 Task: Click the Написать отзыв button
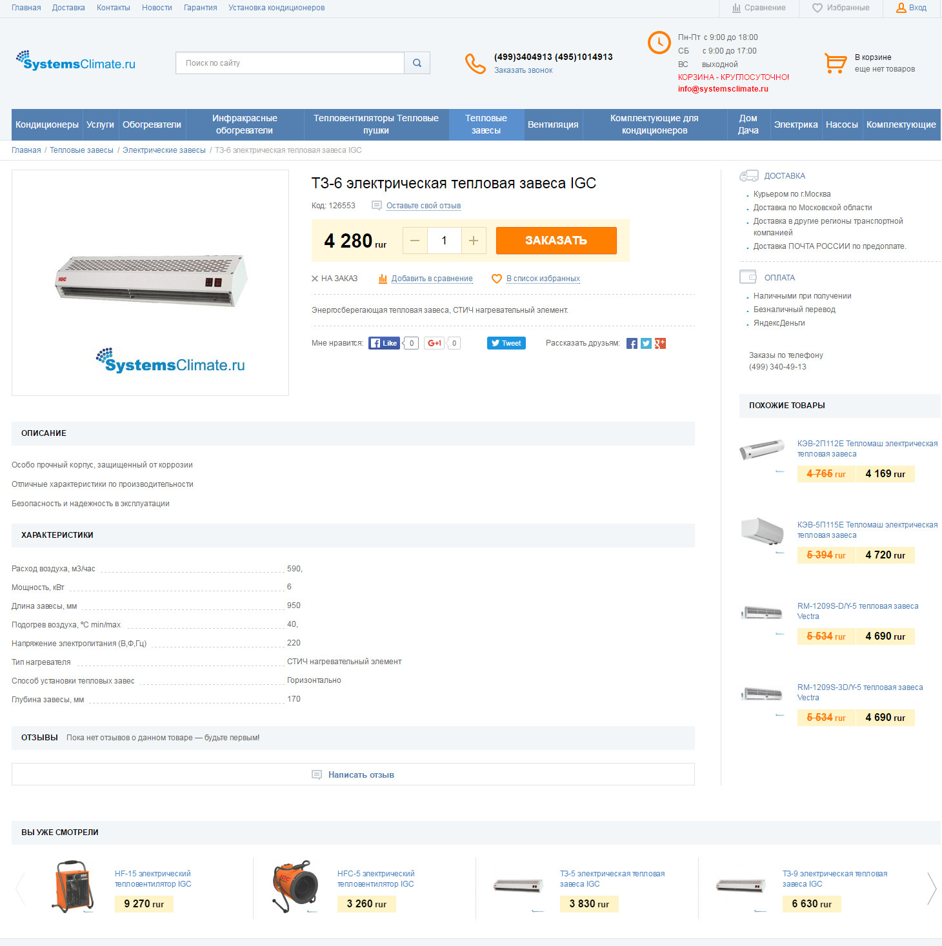353,774
